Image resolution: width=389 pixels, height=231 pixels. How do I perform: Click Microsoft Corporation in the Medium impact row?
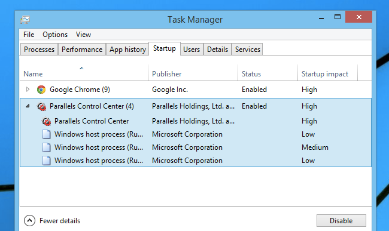point(187,147)
